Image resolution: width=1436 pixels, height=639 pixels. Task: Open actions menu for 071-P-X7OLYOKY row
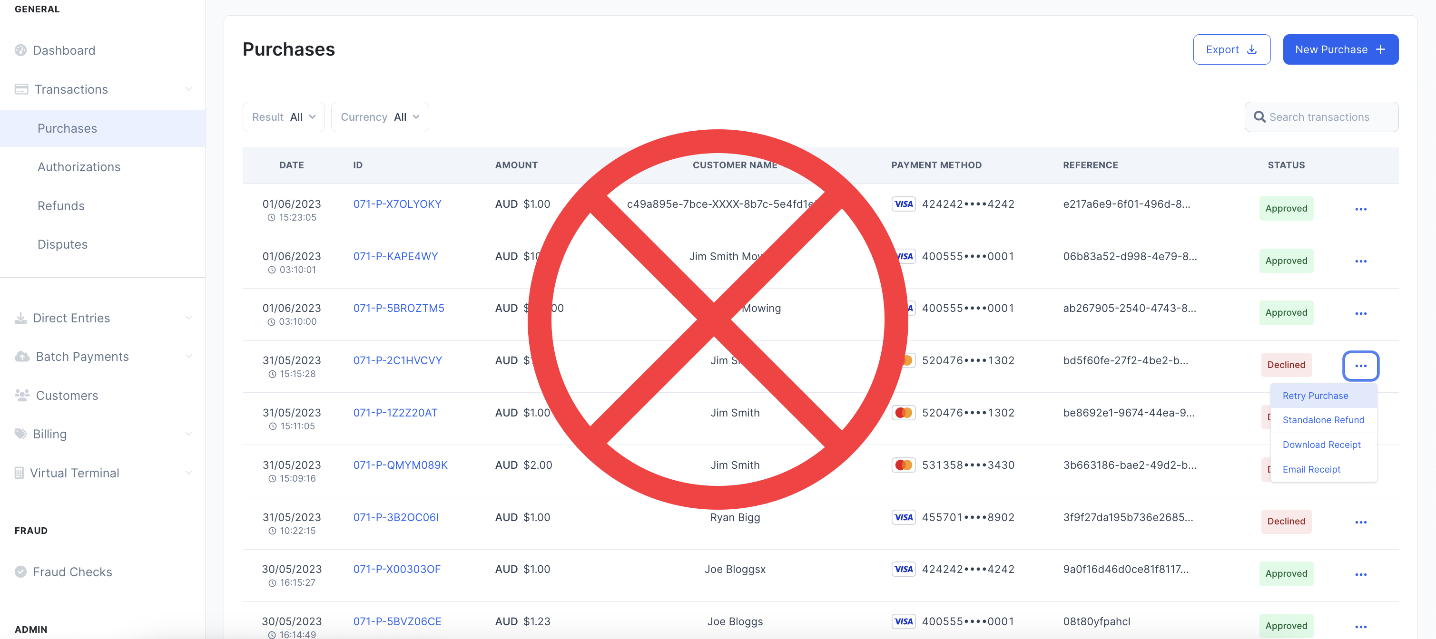[x=1360, y=209]
